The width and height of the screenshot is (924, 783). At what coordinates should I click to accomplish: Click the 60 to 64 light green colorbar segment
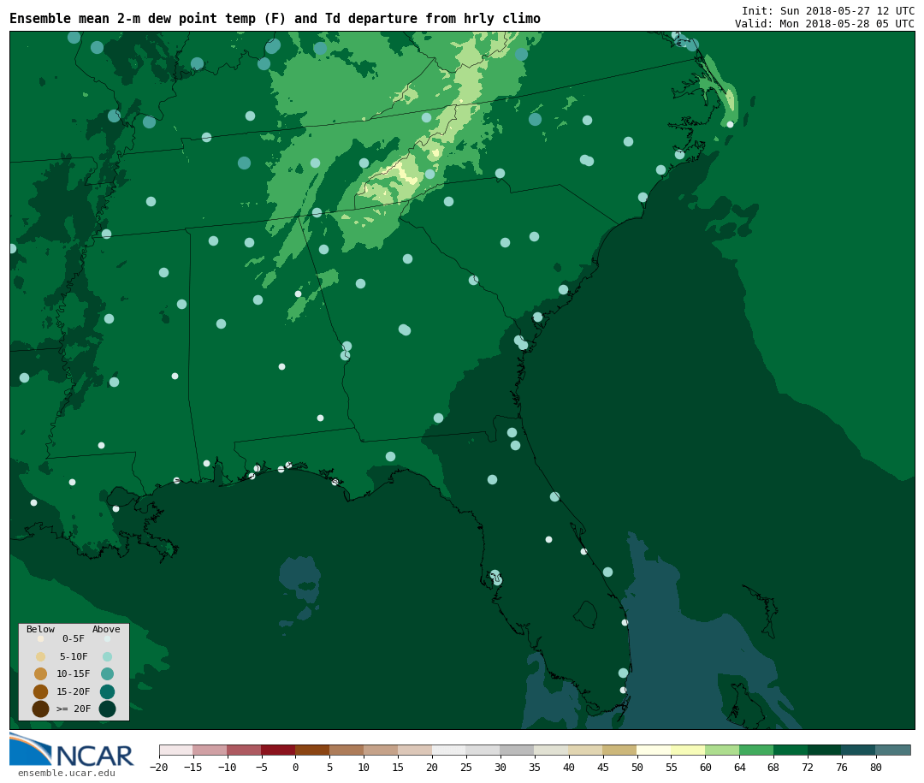click(x=722, y=750)
